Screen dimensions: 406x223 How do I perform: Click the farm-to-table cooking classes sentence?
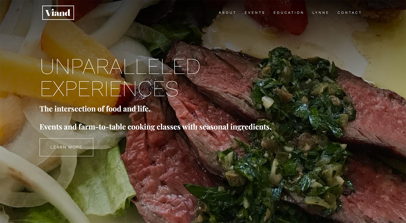coord(155,127)
